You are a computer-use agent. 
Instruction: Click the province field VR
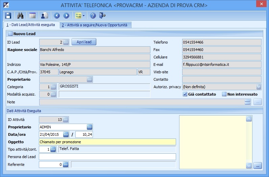tap(144, 72)
